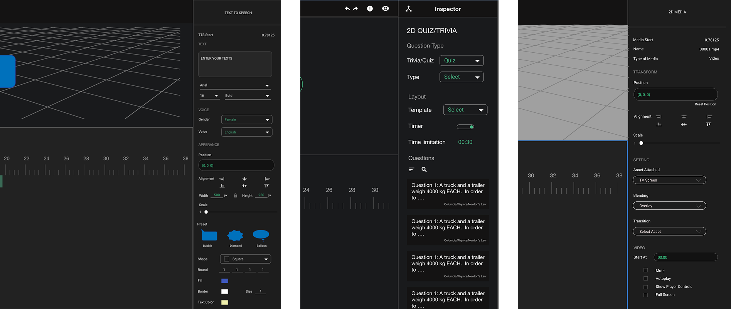
Task: Click align top icon in 2D Media panel
Action: pyautogui.click(x=708, y=124)
